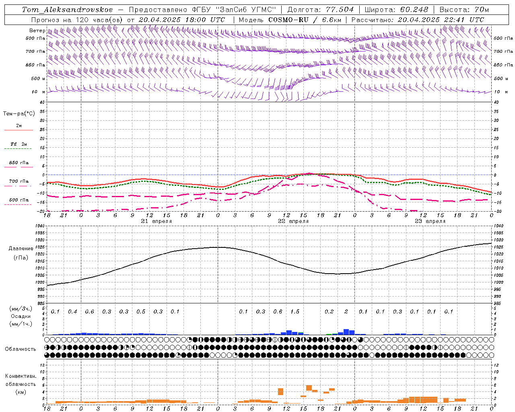The height and width of the screenshot is (412, 515).
Task: Click the 23 апреля date label
Action: pyautogui.click(x=430, y=221)
